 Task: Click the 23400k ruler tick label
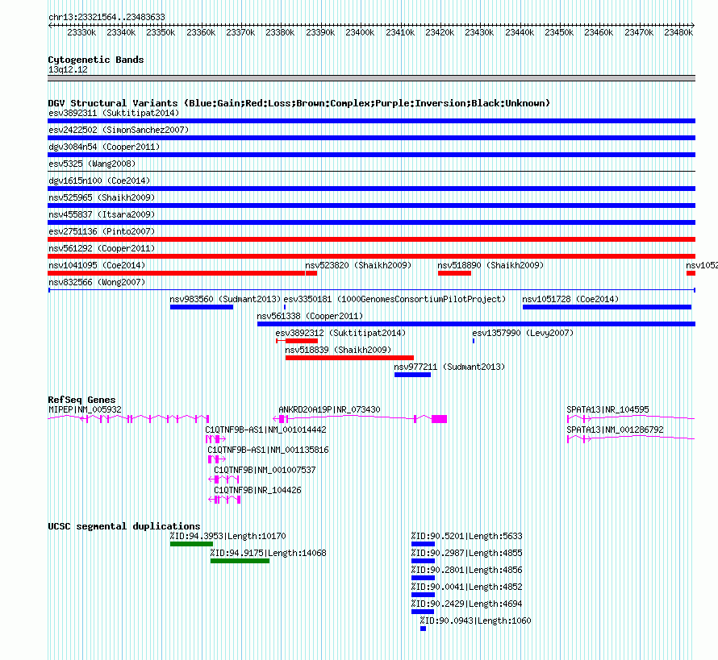[360, 32]
